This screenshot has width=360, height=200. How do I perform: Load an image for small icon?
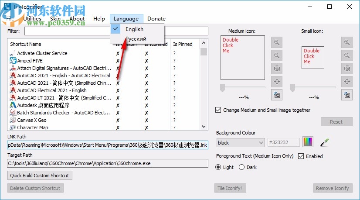(x=346, y=95)
